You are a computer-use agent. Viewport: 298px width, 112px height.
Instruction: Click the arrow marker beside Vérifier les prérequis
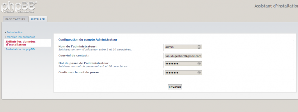5,37
